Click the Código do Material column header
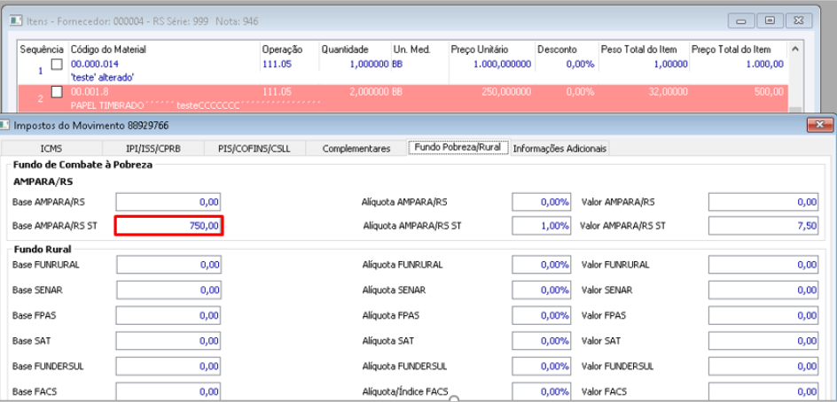The width and height of the screenshot is (837, 402). click(x=108, y=50)
